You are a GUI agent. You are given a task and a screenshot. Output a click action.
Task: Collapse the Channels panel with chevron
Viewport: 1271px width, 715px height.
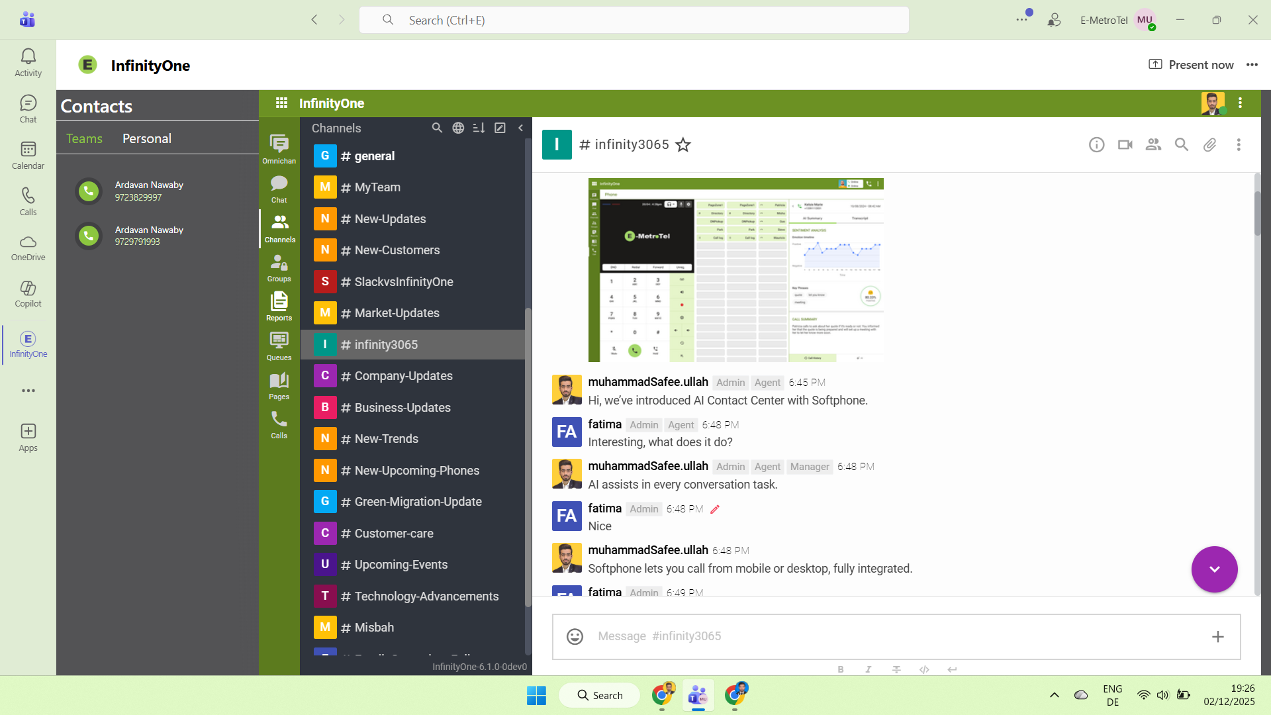[x=521, y=128]
